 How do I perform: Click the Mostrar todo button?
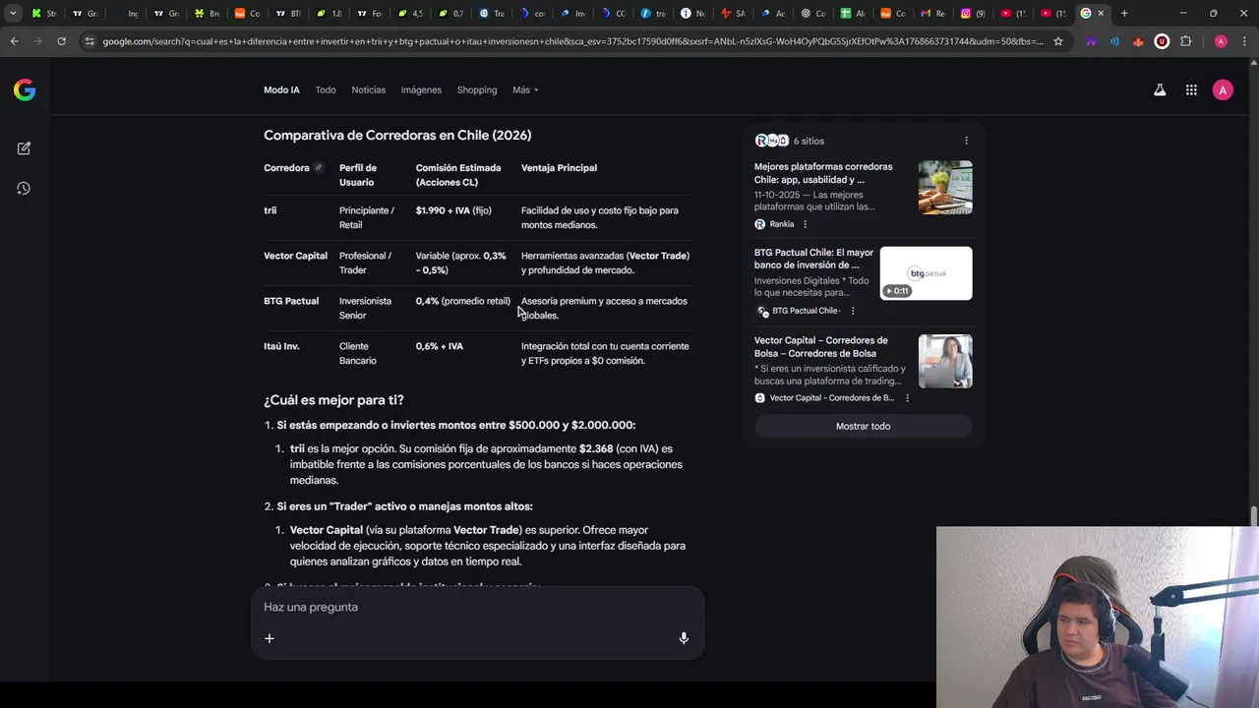pyautogui.click(x=863, y=426)
